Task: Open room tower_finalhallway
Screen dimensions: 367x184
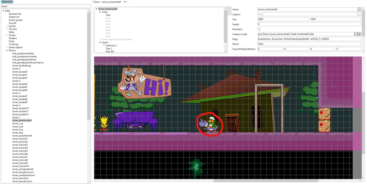Action: coord(22,65)
